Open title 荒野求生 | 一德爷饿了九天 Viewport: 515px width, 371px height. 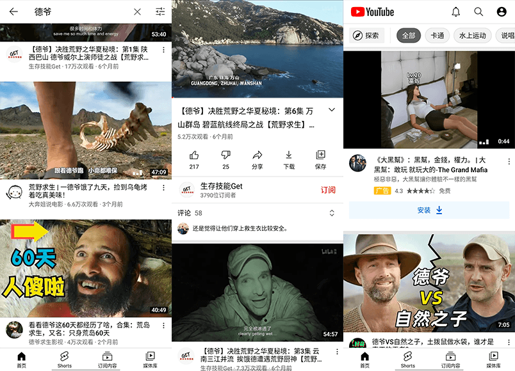pyautogui.click(x=88, y=191)
